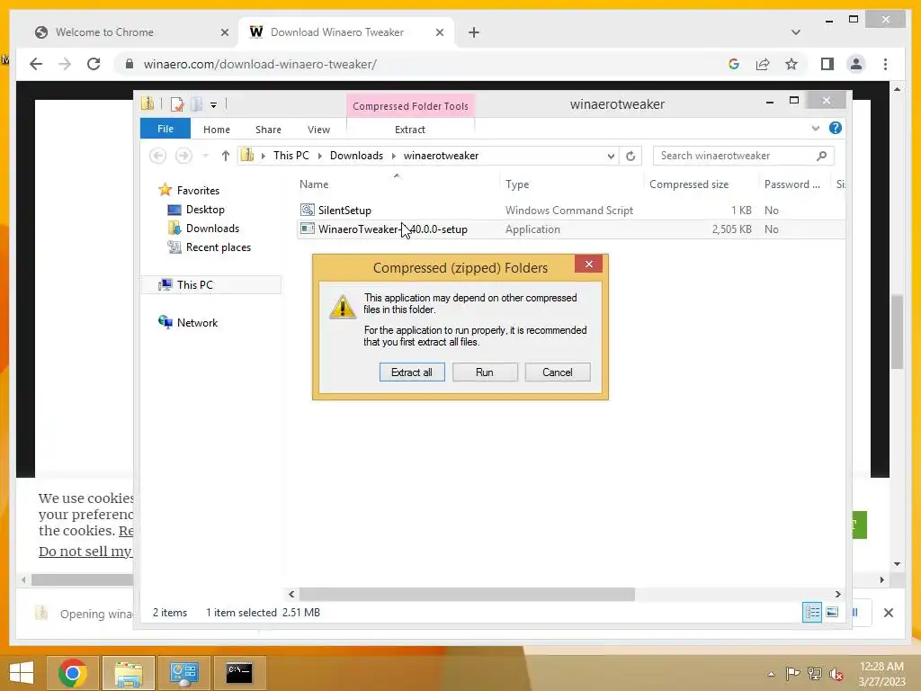Click the quick access New folder icon
This screenshot has width=921, height=691.
pyautogui.click(x=196, y=104)
